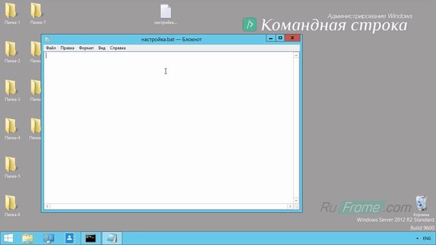Click the vertical scrollbar down arrow
436x245 pixels.
[x=296, y=200]
